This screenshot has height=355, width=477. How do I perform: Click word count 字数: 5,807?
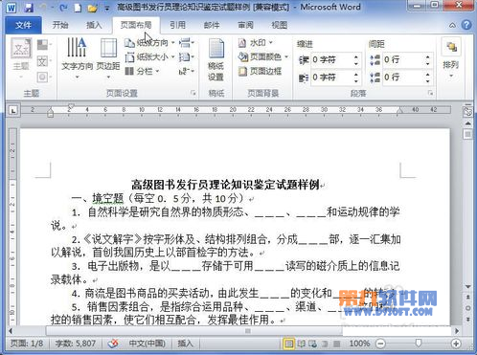pos(76,344)
